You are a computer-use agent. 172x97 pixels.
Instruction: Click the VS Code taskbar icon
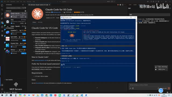82,95
